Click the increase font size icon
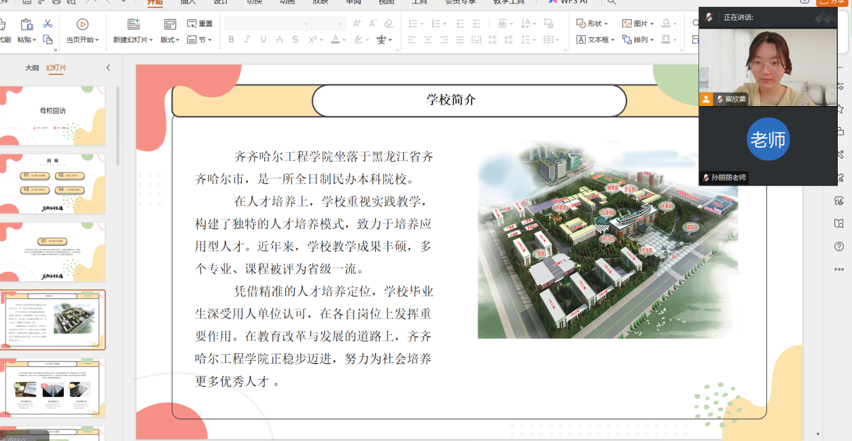 click(357, 24)
